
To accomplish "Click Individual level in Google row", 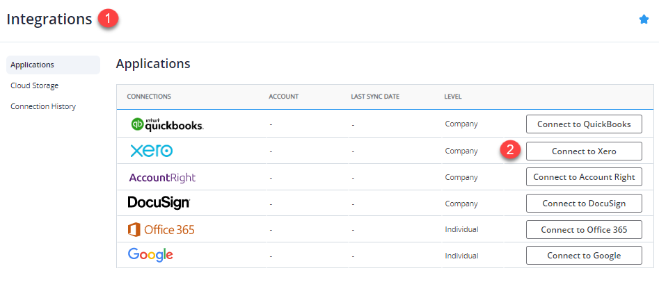I will click(x=461, y=256).
